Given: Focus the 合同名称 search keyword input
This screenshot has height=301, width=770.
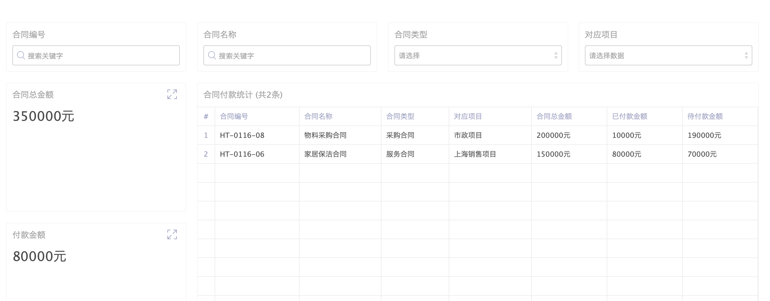Looking at the screenshot, I should pyautogui.click(x=287, y=55).
